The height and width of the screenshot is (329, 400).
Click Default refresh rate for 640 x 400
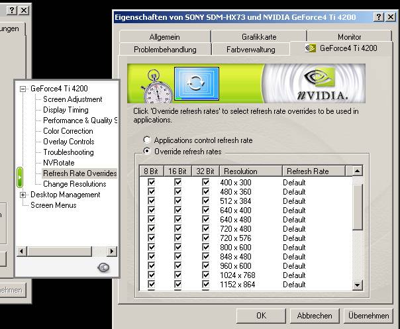click(x=294, y=210)
